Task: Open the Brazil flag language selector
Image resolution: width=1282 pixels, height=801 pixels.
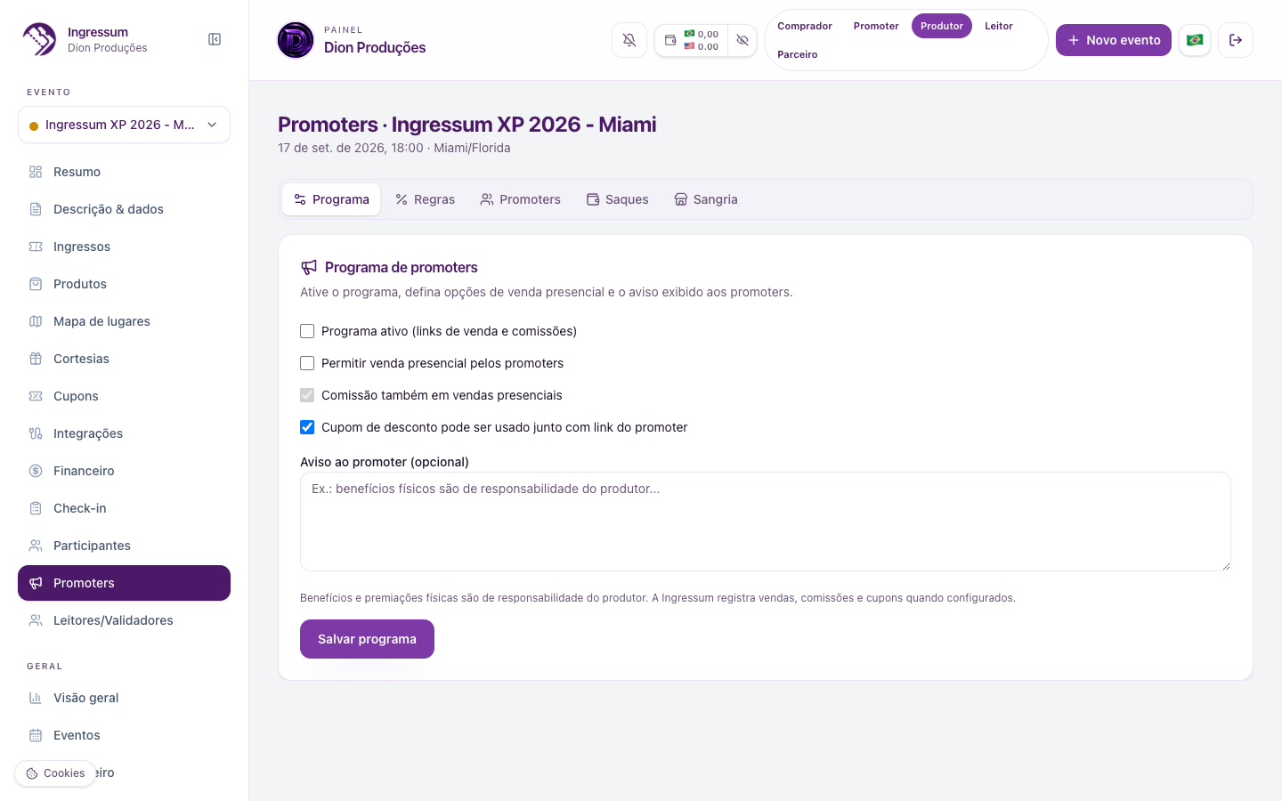Action: tap(1195, 40)
